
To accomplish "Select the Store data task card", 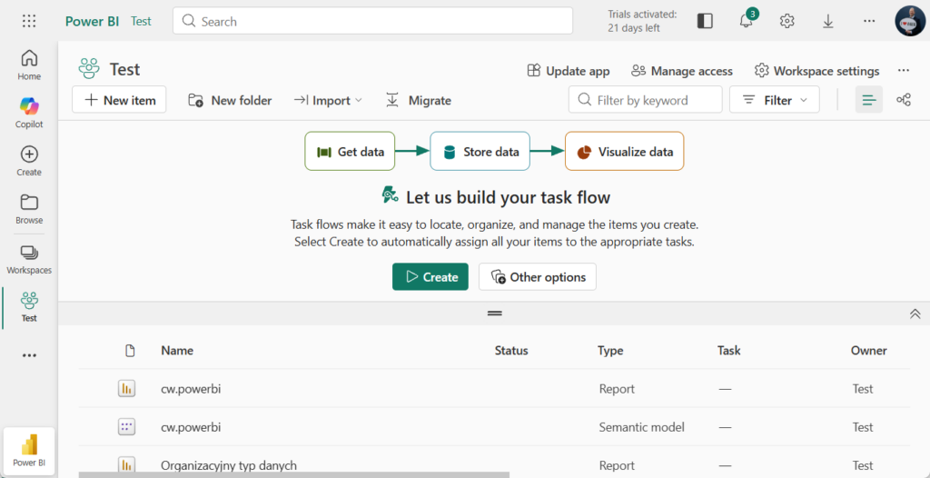I will point(480,152).
